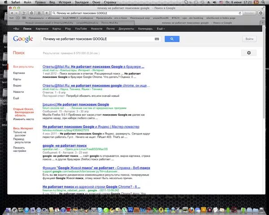Open a new tab with plus button
The height and width of the screenshot is (215, 269).
click(262, 23)
